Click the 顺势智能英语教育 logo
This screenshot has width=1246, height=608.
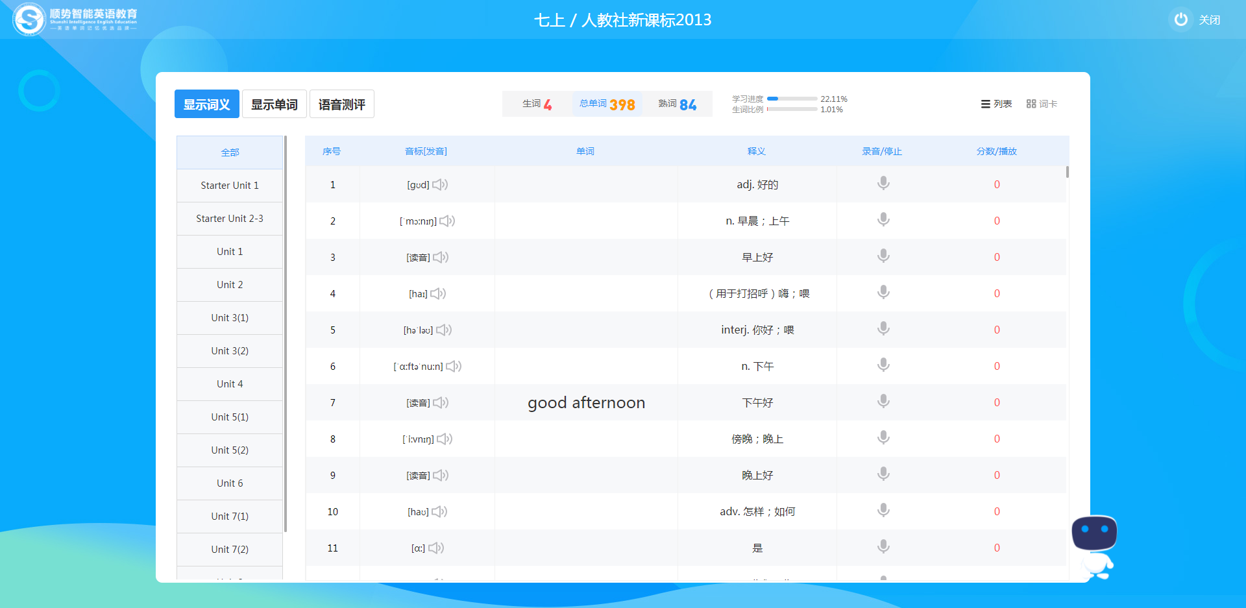[x=75, y=19]
